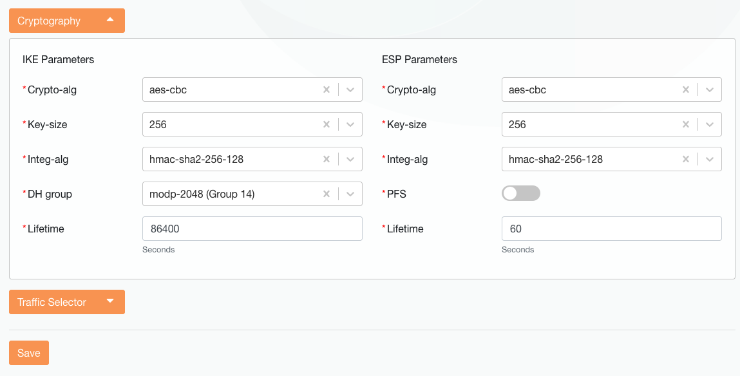Enable the PFS toggle switch
This screenshot has width=740, height=376.
pos(520,194)
